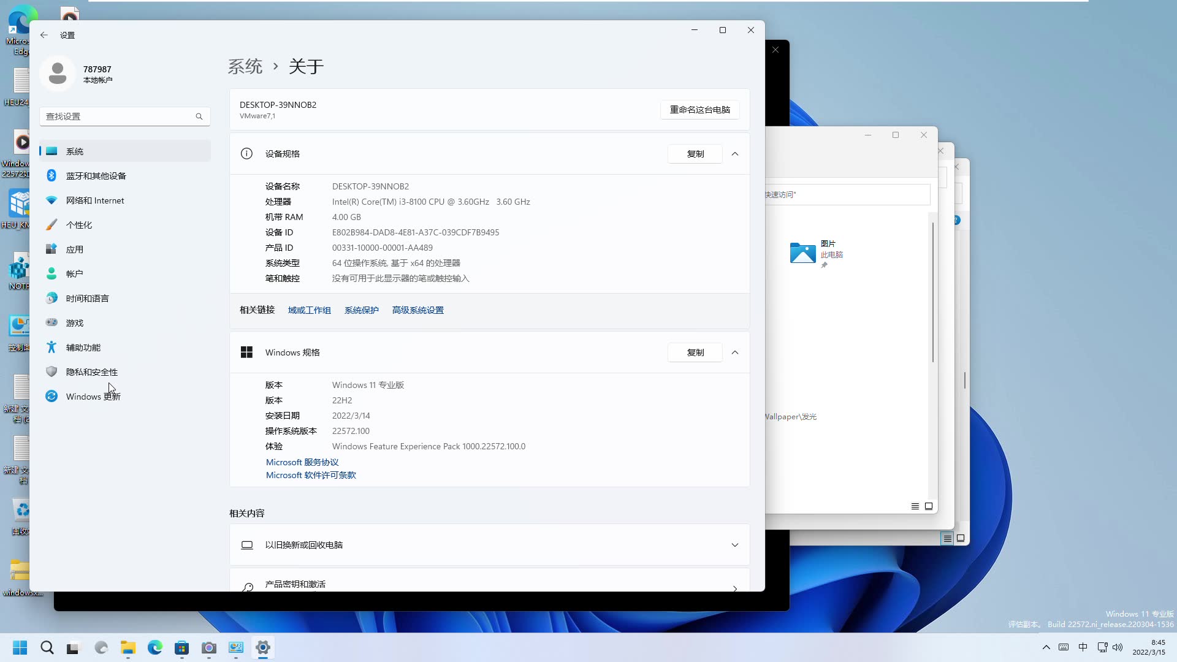Click the gaming controller icon

[x=51, y=322]
